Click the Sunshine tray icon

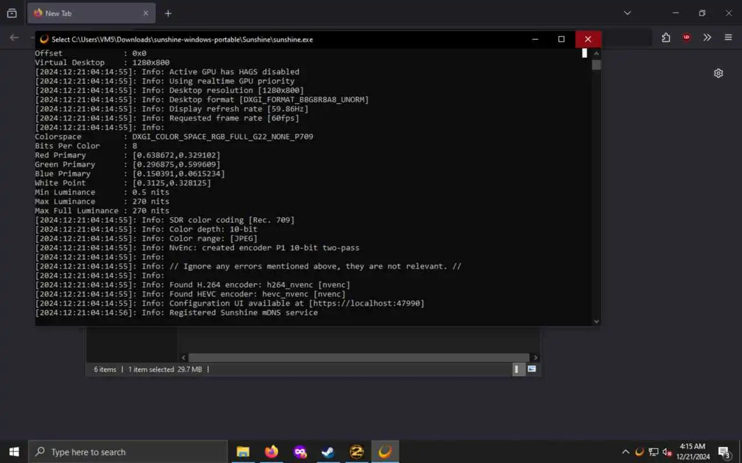(x=639, y=452)
